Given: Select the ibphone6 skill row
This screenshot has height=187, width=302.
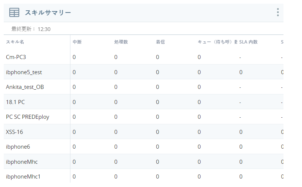Looking at the screenshot, I should pyautogui.click(x=143, y=147).
